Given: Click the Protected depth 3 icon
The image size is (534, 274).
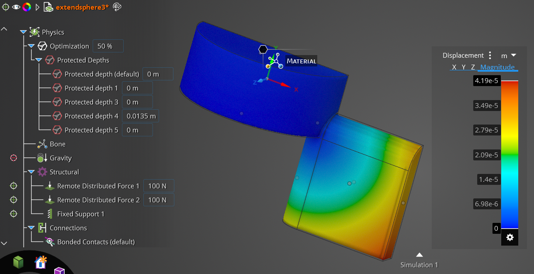Looking at the screenshot, I should click(57, 102).
